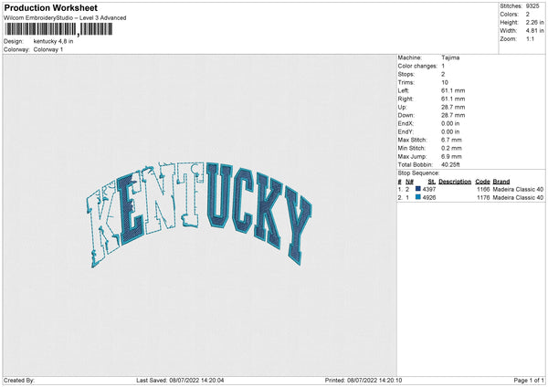Viewport: 548px width, 387px height.
Task: Select the 'Production Worksheet' title
Action: [x=50, y=7]
